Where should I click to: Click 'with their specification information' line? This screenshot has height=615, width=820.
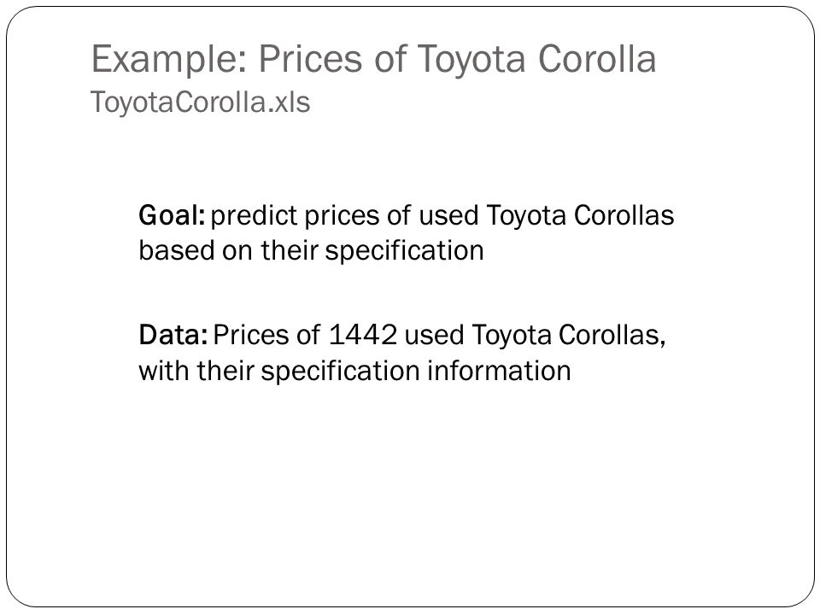[x=354, y=372]
